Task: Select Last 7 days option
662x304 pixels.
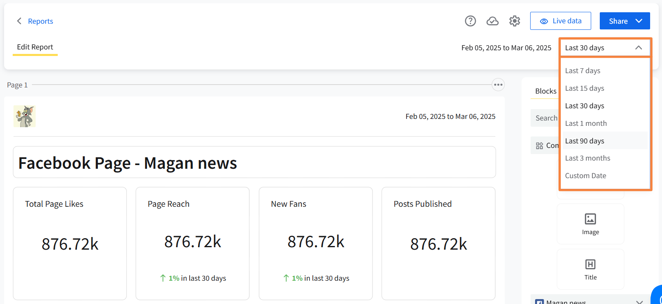Action: (x=583, y=71)
